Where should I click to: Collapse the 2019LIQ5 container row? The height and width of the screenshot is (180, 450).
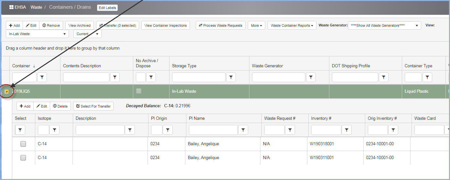pos(6,91)
